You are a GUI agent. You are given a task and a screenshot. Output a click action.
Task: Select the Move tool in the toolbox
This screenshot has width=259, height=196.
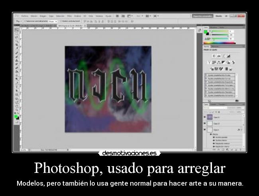click(17, 30)
